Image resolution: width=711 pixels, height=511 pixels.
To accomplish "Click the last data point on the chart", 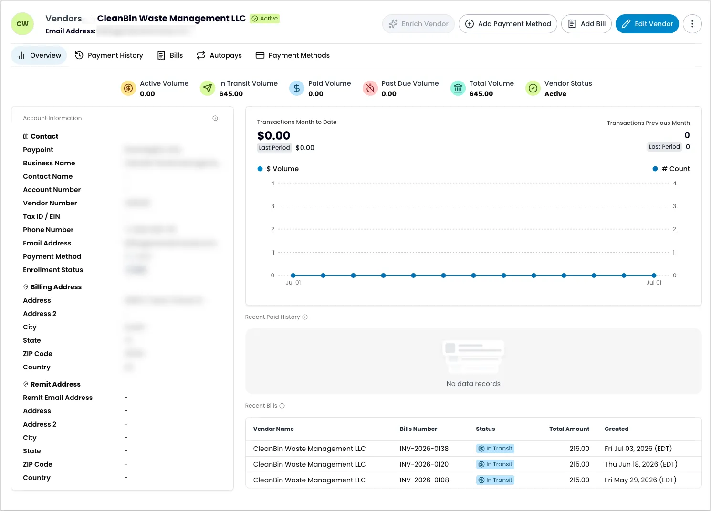I will [654, 276].
